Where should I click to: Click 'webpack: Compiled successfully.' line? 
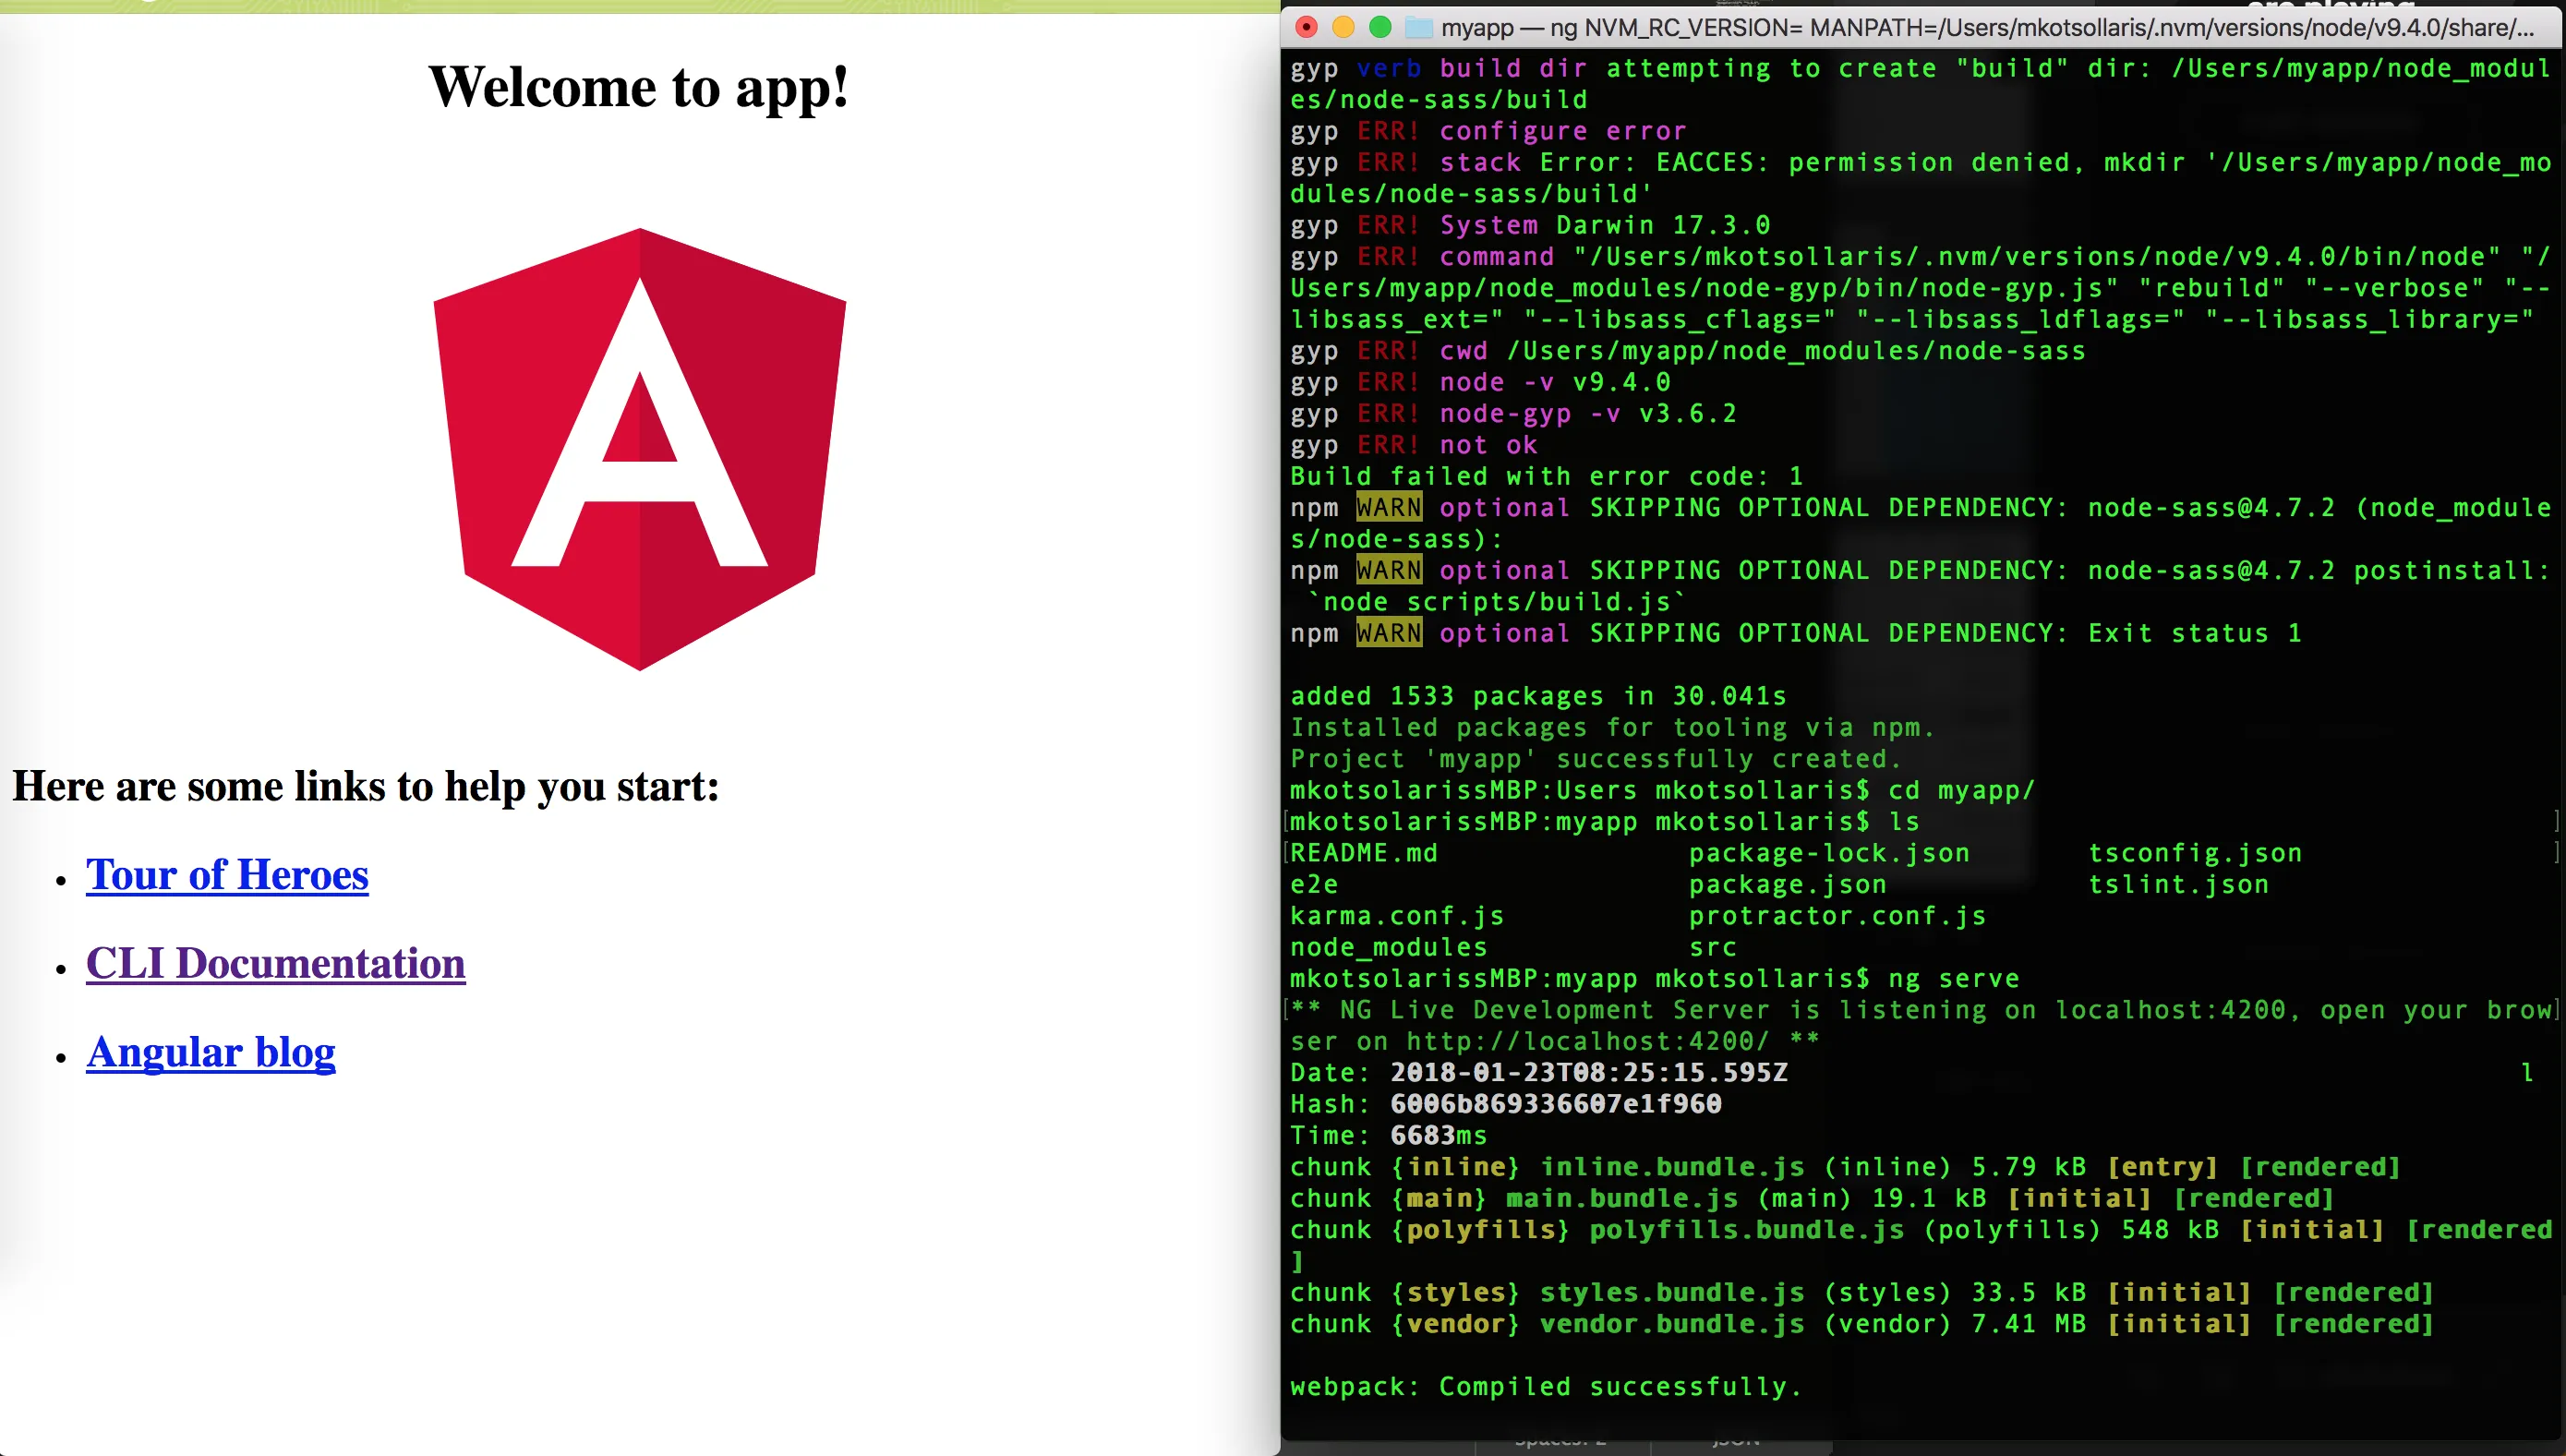pyautogui.click(x=1545, y=1386)
